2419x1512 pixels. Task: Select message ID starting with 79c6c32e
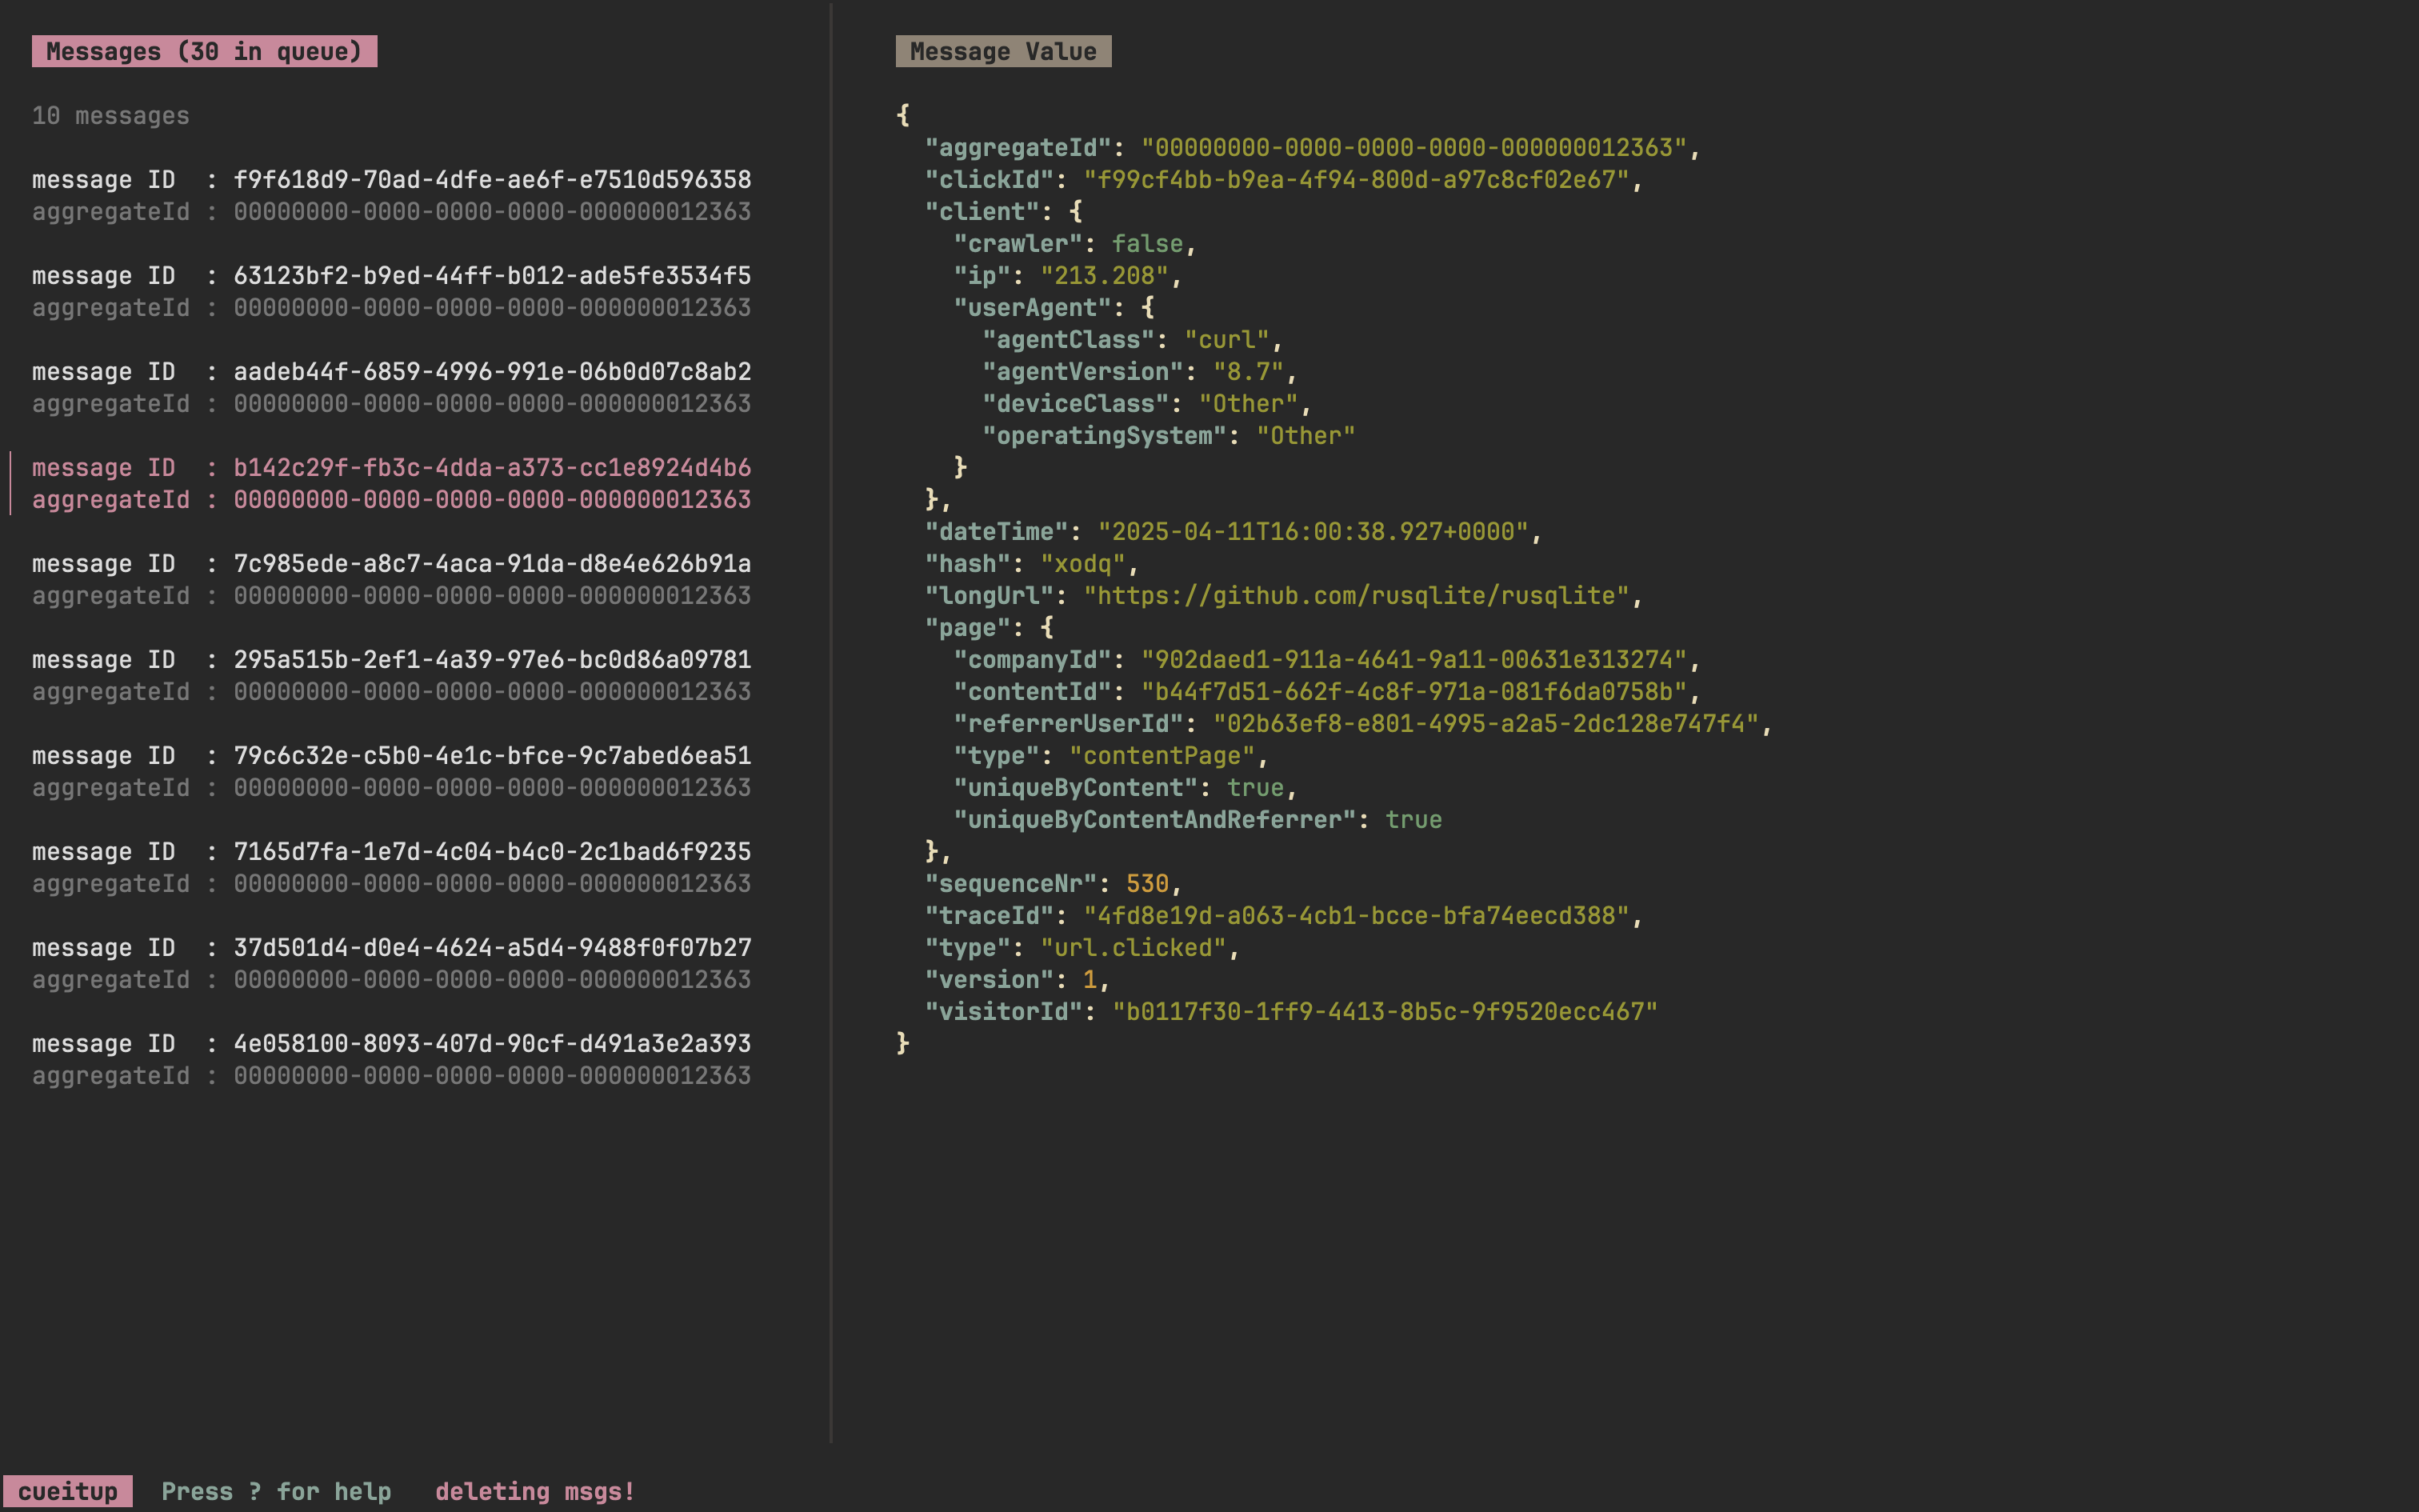pos(491,756)
